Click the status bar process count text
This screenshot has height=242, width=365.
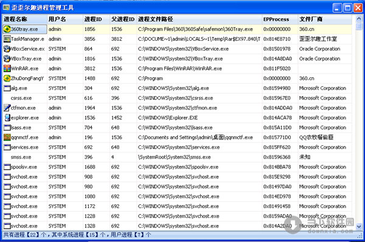[77, 235]
